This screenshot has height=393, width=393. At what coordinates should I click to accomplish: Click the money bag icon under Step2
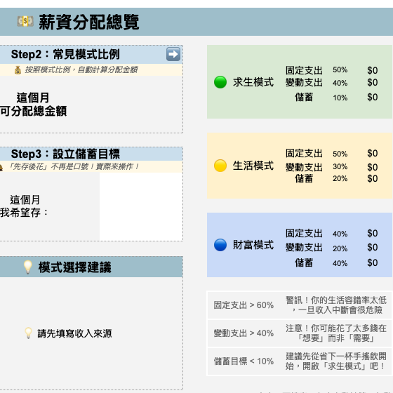point(18,70)
